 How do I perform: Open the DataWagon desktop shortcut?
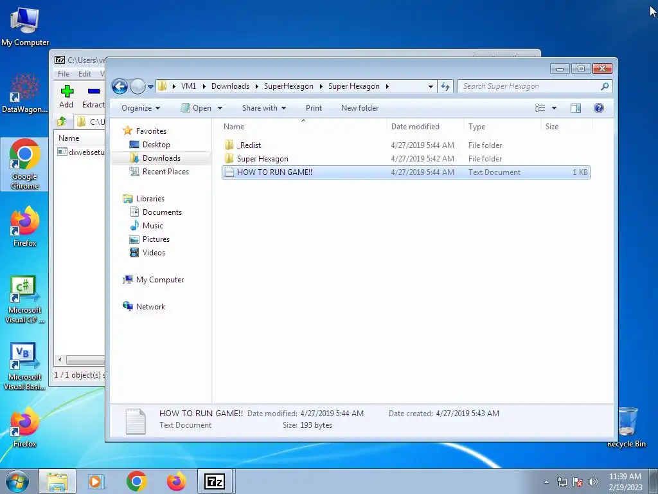[x=25, y=93]
